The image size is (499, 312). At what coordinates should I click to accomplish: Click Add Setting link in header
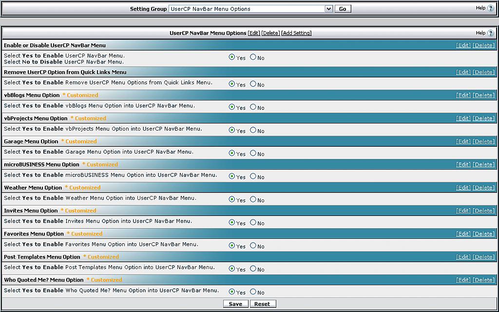[x=296, y=33]
